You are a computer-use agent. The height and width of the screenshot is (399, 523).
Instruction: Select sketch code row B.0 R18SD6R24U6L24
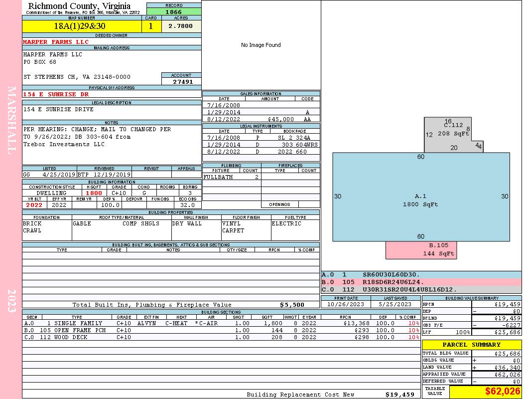point(421,282)
